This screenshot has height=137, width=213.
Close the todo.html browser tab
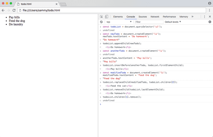coord(57,4)
